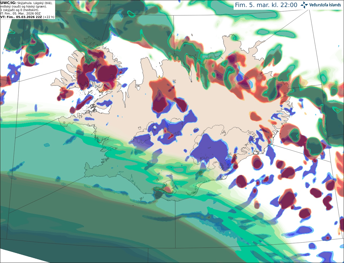Click the 'Fim. 5. mar. kl. 22:00' timestamp
Viewport: 344px width, 263px height.
tap(266, 5)
